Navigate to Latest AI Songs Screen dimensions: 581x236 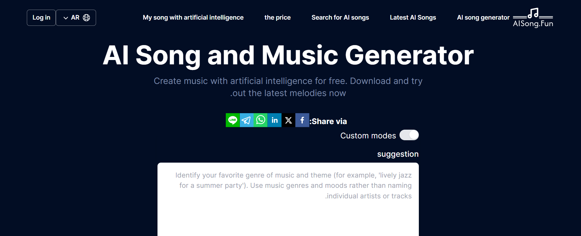click(x=413, y=18)
